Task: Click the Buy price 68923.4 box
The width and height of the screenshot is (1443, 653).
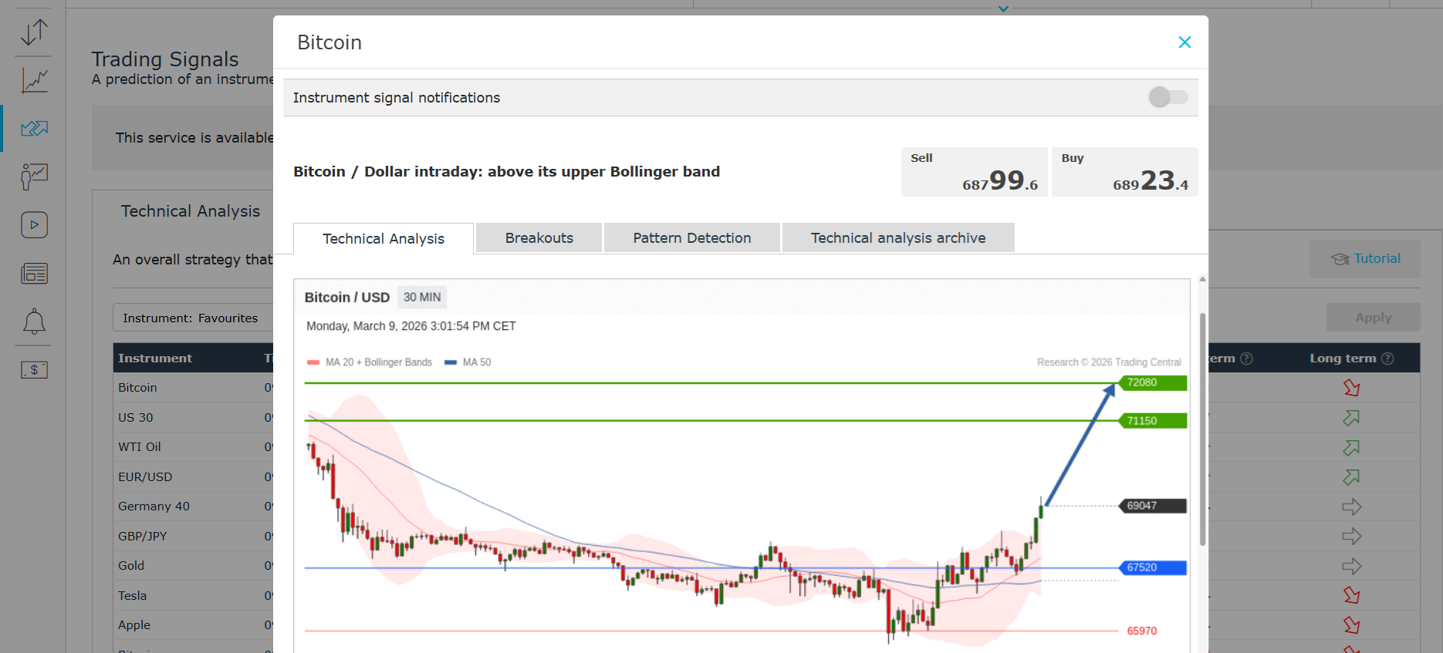Action: pos(1125,172)
